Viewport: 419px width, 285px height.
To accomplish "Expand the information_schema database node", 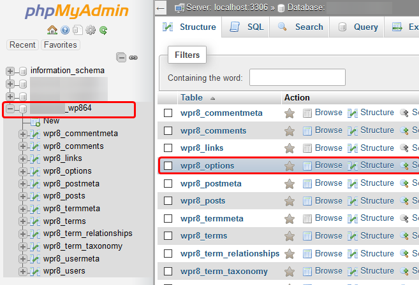I will click(10, 71).
